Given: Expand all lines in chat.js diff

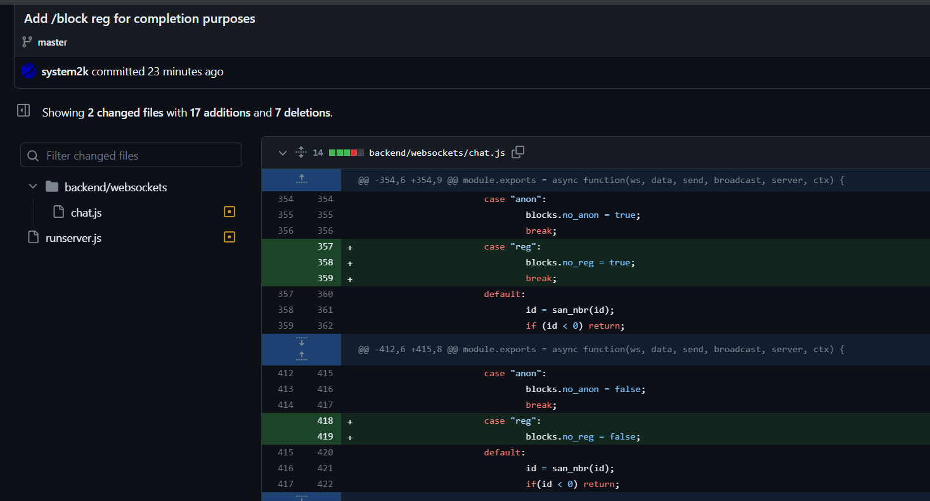Looking at the screenshot, I should 301,153.
